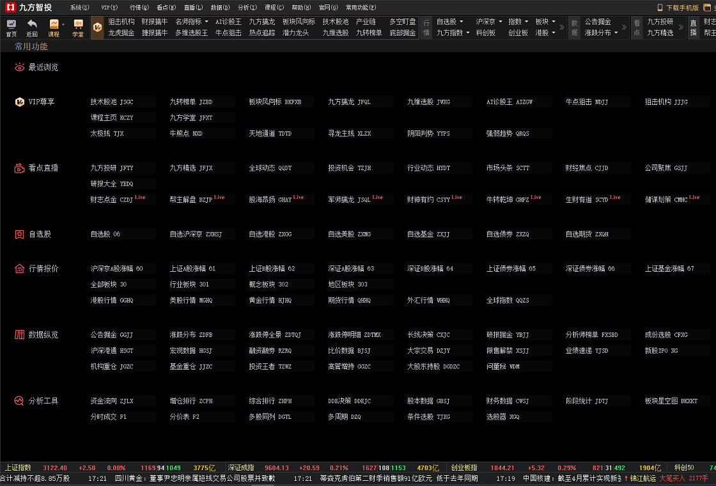Click 龙虎掘金 in the toolbar
Screen dimensions: 716x486
(121, 33)
